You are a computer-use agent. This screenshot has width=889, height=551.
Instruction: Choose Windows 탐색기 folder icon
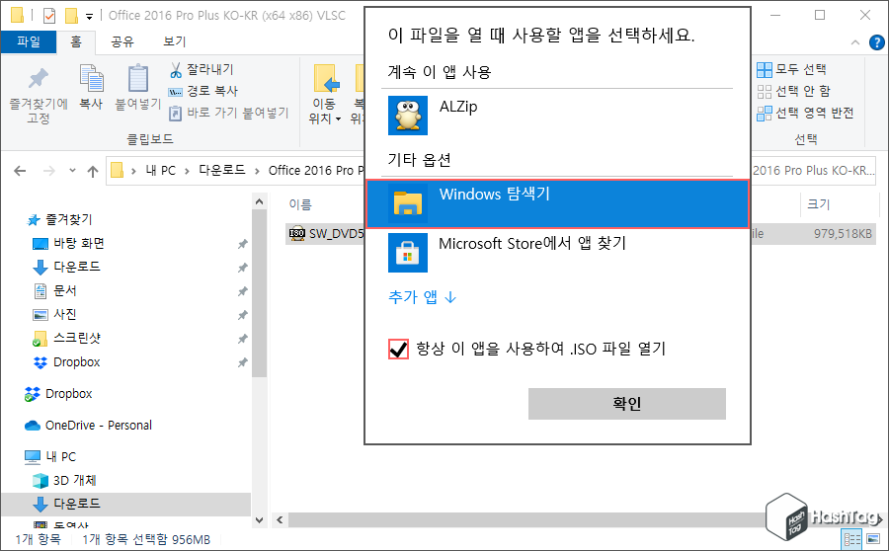408,203
